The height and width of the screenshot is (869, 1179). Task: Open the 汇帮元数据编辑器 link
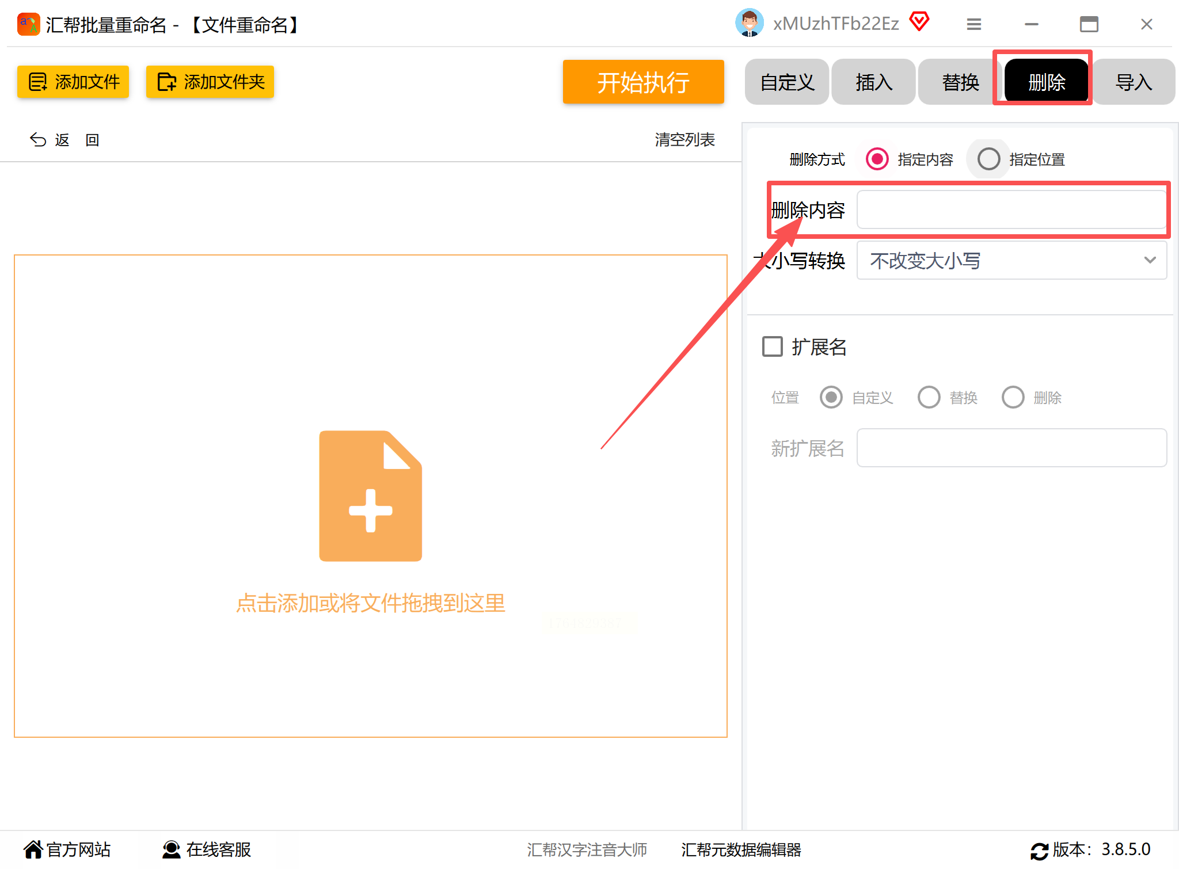(741, 850)
